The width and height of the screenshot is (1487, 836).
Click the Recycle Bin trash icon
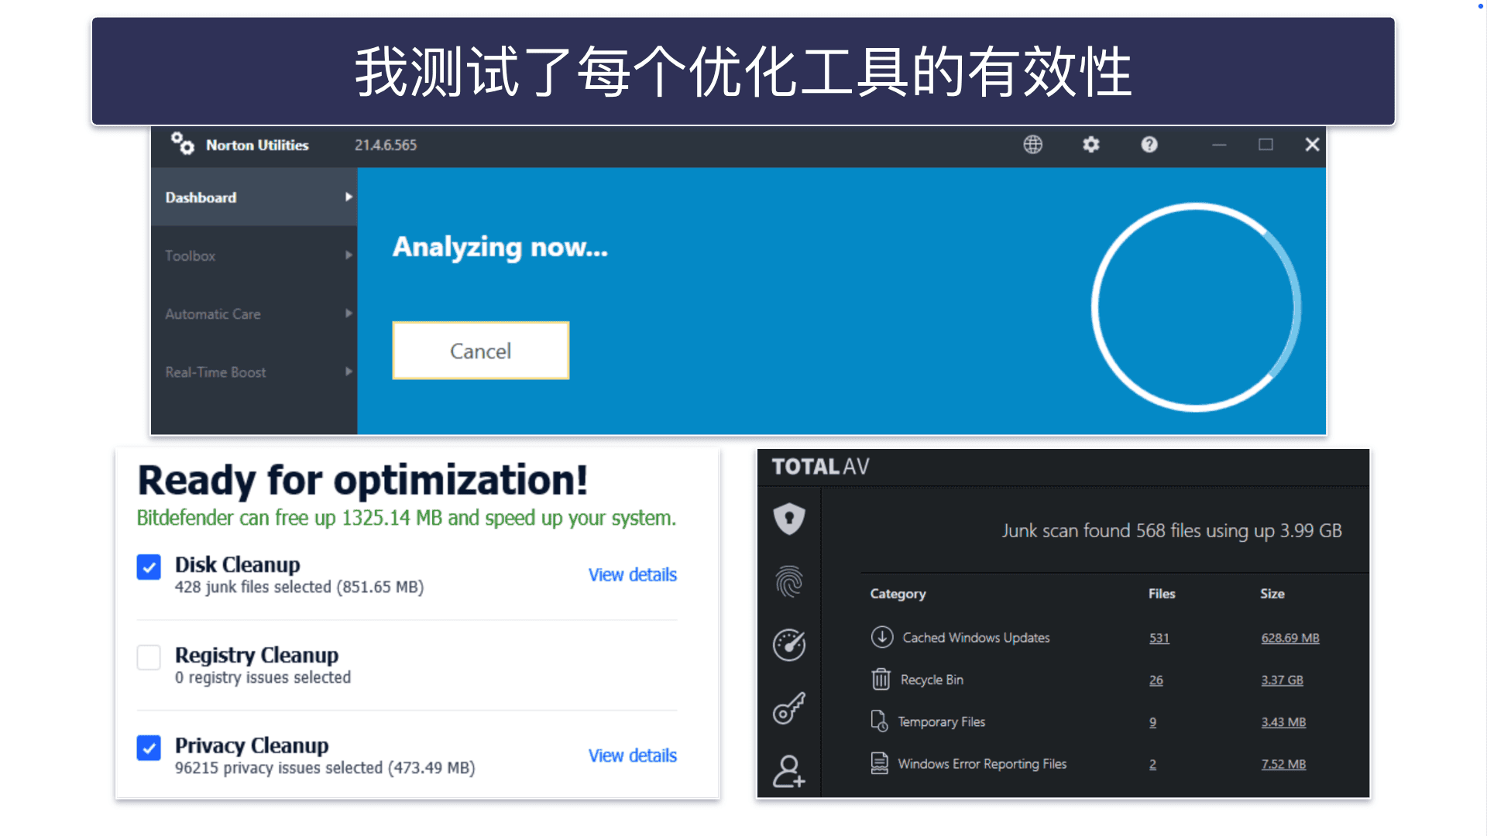coord(881,679)
